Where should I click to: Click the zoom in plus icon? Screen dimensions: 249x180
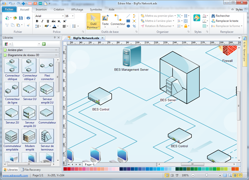(x=220, y=175)
